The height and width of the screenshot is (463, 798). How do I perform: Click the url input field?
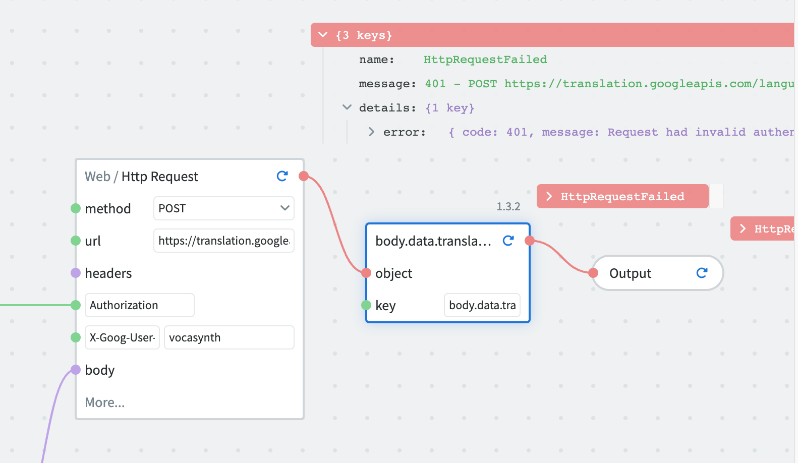(223, 241)
